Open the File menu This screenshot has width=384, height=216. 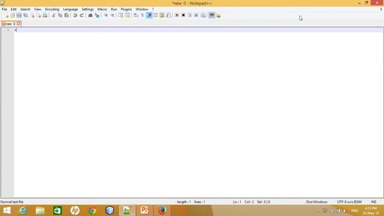pos(4,10)
